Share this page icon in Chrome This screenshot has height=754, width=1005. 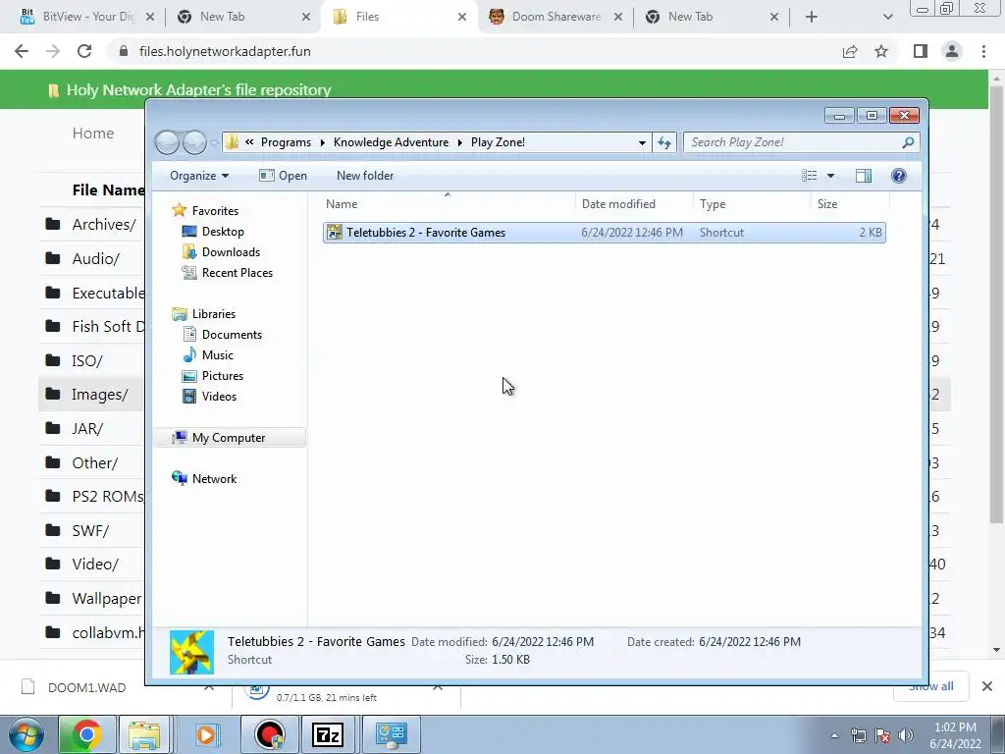click(850, 51)
